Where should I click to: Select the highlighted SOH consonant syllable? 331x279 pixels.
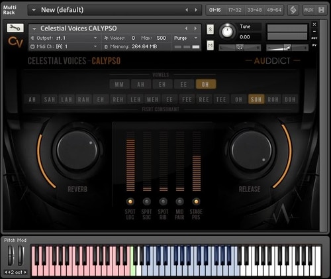pyautogui.click(x=256, y=99)
